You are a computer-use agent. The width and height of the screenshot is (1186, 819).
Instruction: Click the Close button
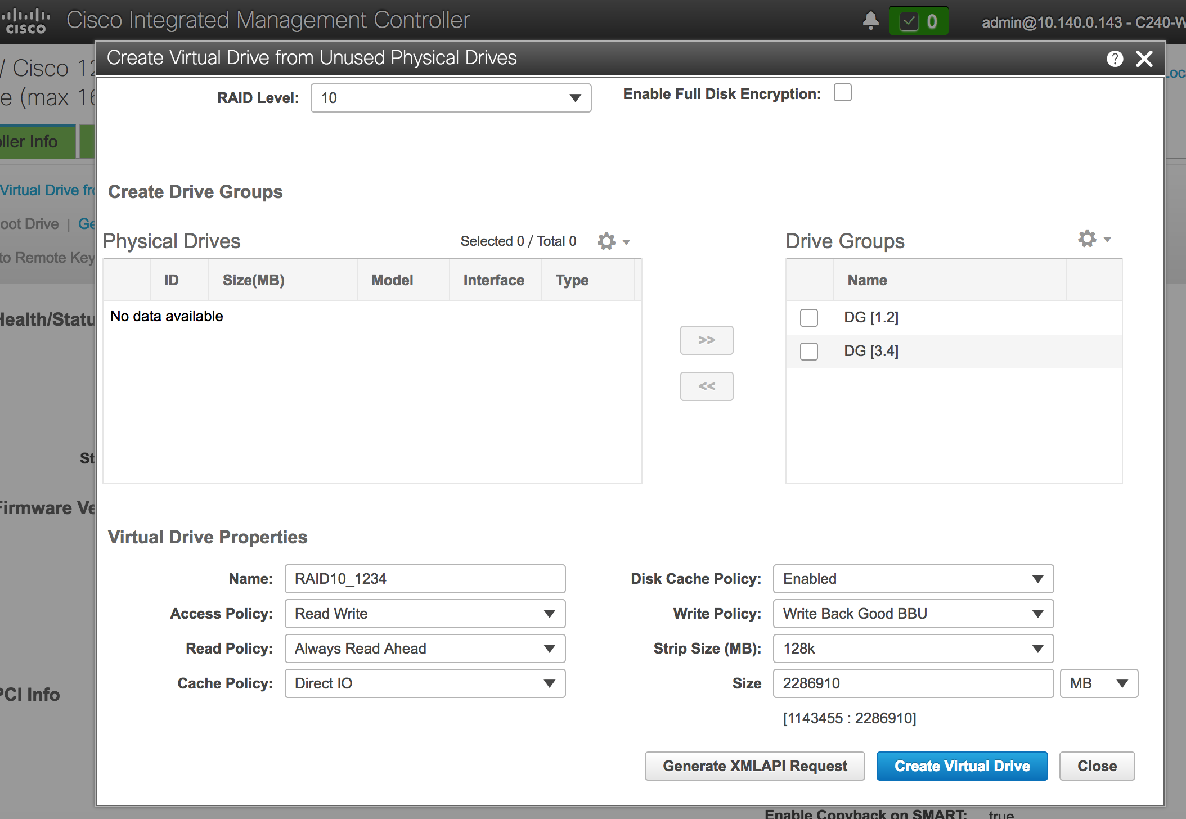coord(1097,766)
